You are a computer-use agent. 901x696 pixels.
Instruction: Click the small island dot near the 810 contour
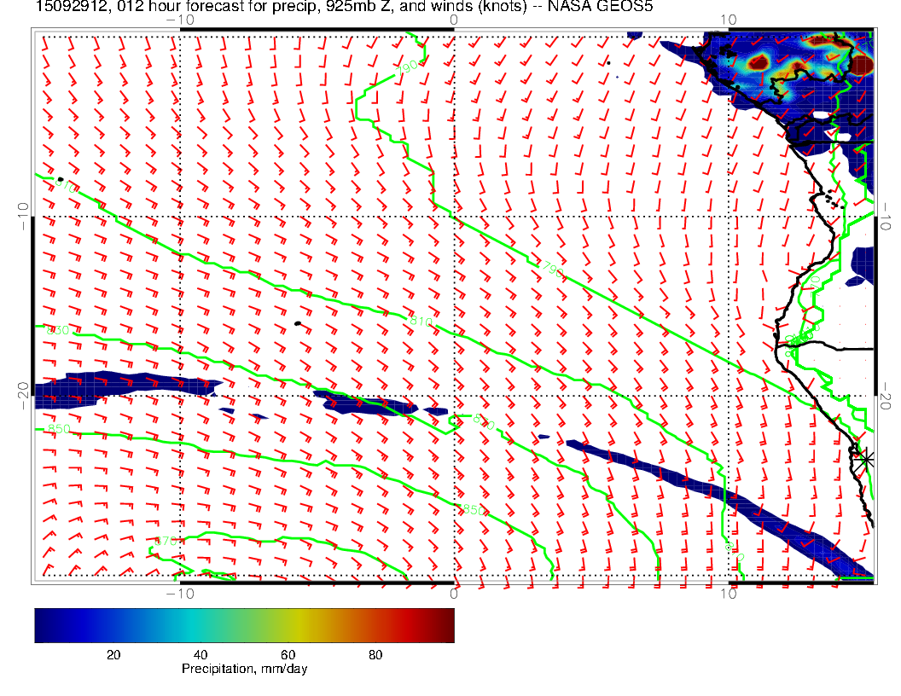click(x=297, y=323)
